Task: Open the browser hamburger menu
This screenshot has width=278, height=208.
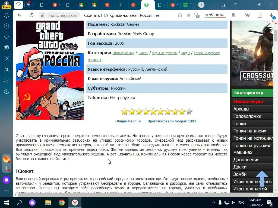Action: coord(236,5)
